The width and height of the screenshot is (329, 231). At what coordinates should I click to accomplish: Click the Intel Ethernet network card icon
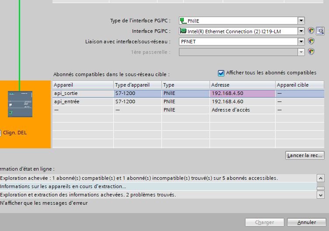tap(183, 31)
